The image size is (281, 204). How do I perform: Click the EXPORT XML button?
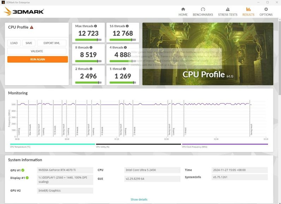52,43
